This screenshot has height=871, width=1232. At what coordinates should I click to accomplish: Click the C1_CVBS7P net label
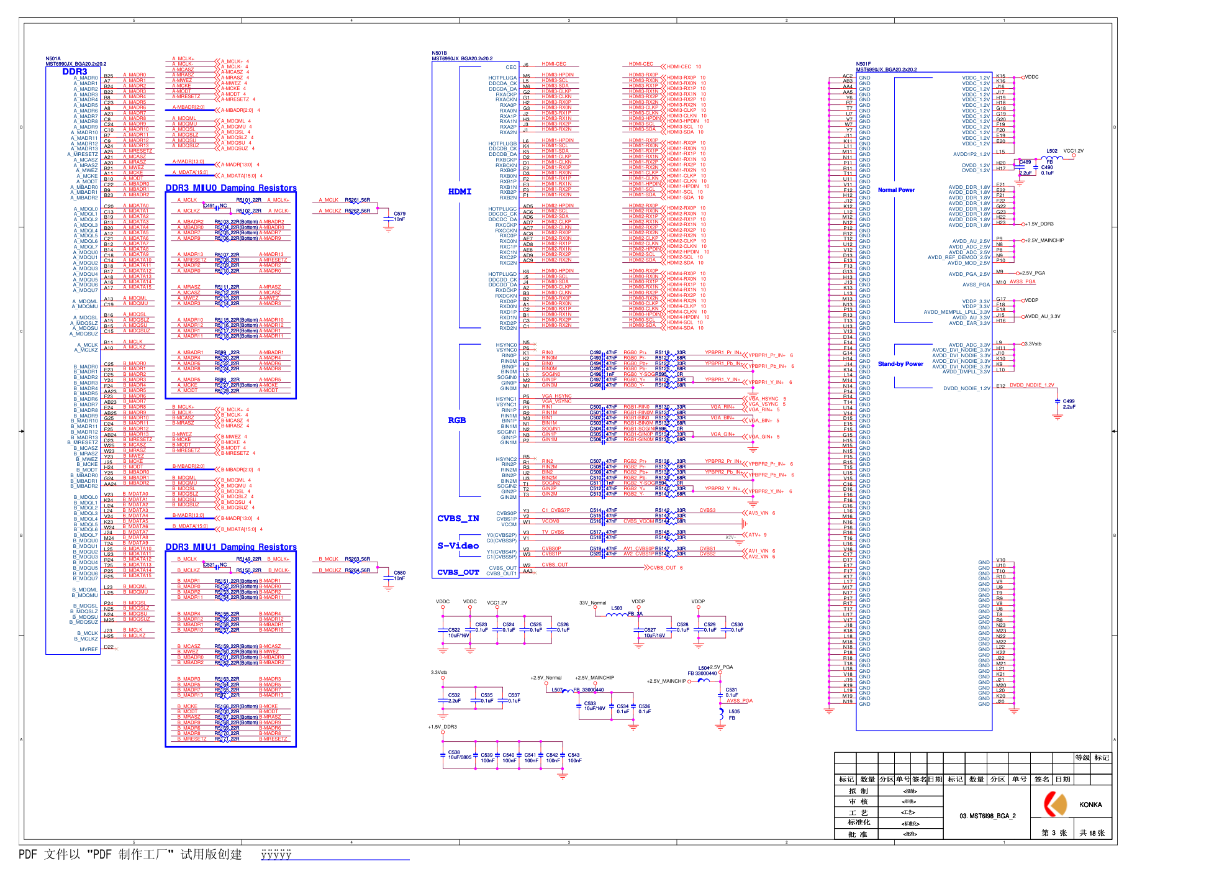[556, 510]
